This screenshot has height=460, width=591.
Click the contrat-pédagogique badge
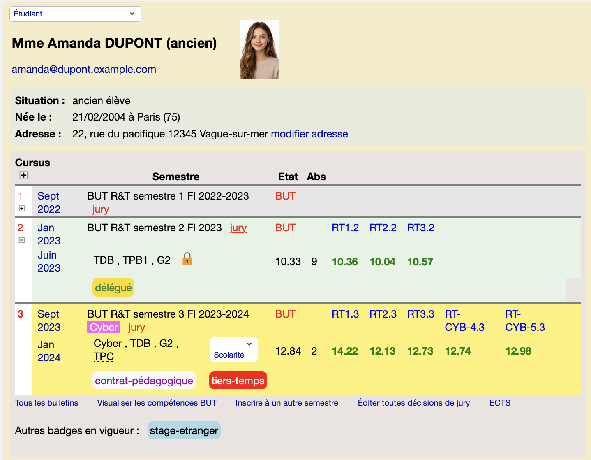144,381
